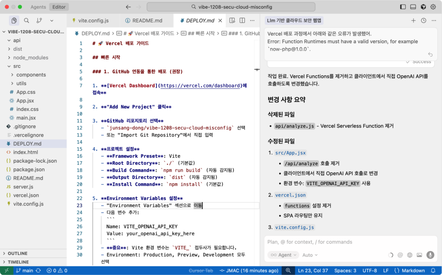Image resolution: width=442 pixels, height=275 pixels.
Task: Start a new chat with plus icon
Action: click(x=413, y=20)
